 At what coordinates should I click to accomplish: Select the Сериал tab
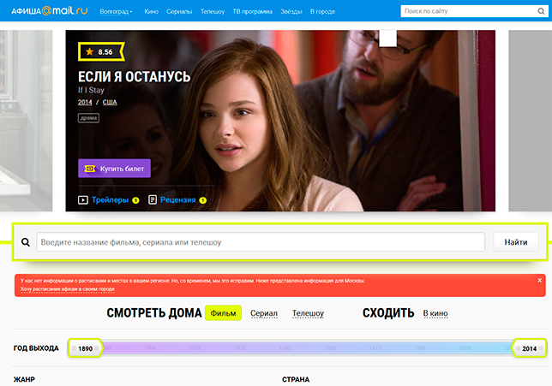(x=264, y=313)
